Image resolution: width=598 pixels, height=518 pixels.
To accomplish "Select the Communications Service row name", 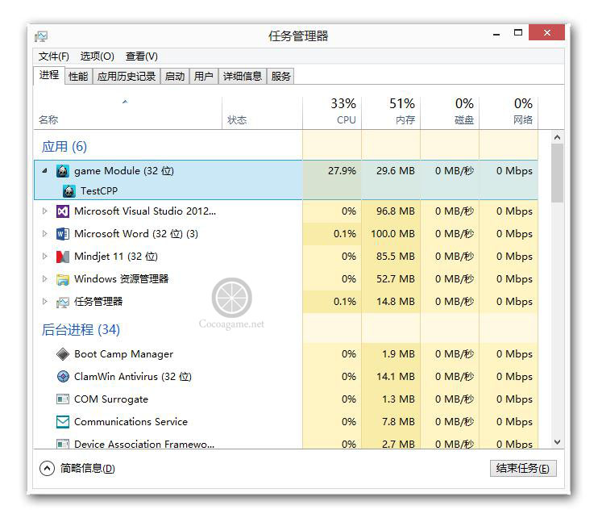I will pos(131,422).
